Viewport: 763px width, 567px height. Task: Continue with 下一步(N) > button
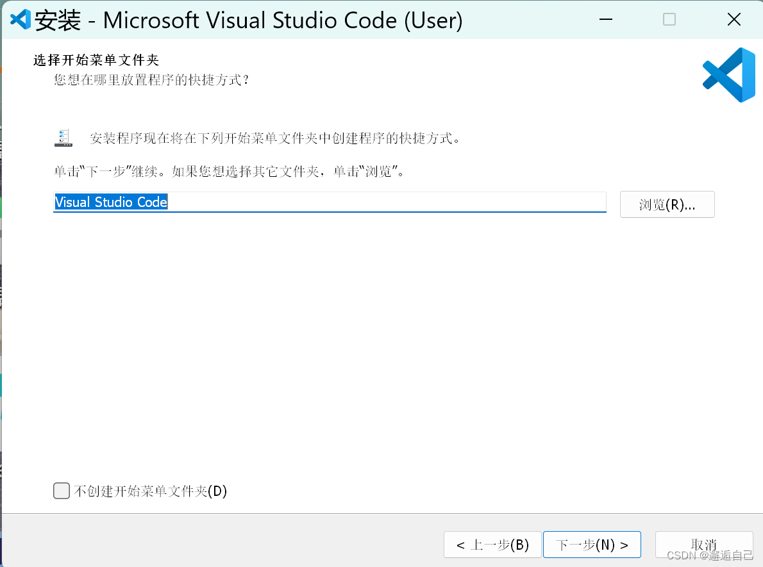pyautogui.click(x=592, y=545)
